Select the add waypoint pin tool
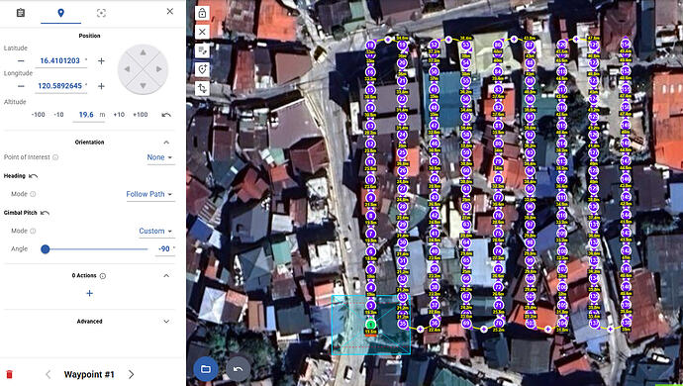 (x=202, y=69)
